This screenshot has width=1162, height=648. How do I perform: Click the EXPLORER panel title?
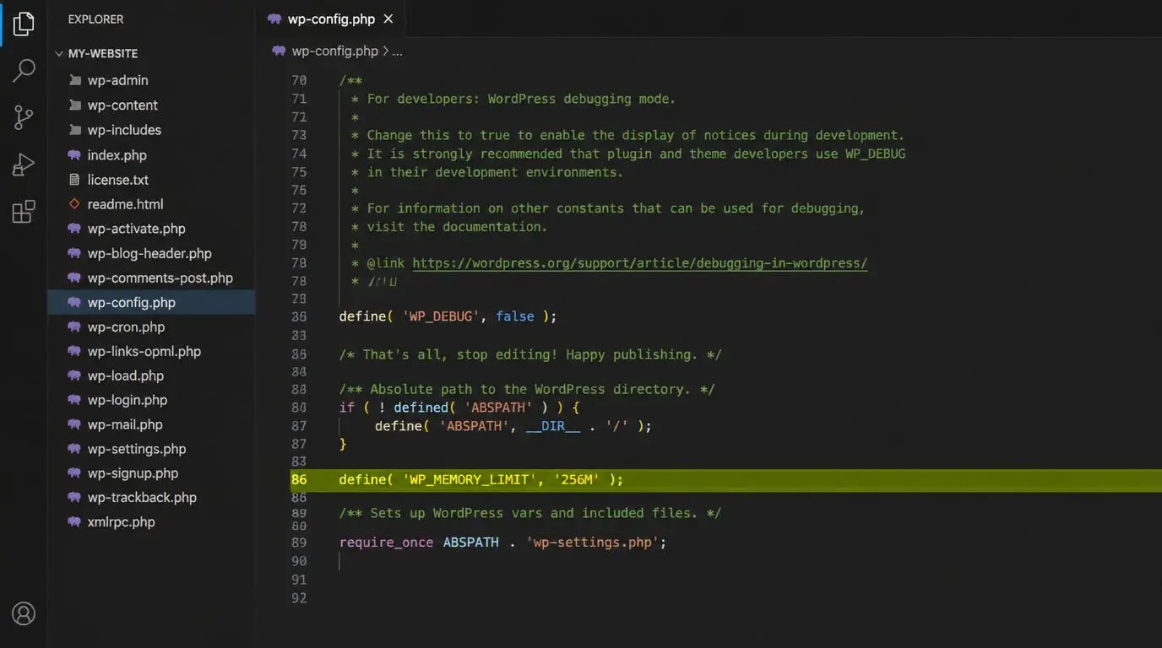pyautogui.click(x=95, y=19)
